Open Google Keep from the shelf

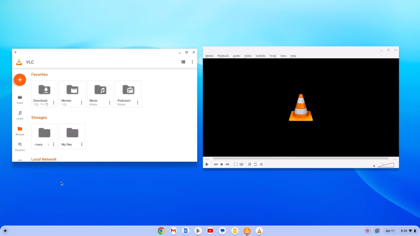coord(235,230)
